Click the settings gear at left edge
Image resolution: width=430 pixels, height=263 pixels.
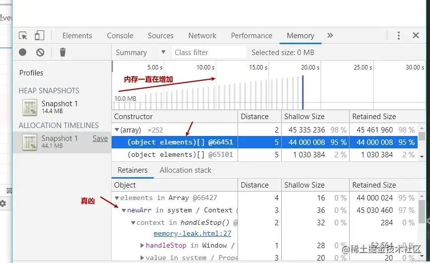(x=3, y=203)
